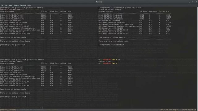This screenshot has height=111, width=198.
Task: Open the View menu
Action: click(x=11, y=5)
